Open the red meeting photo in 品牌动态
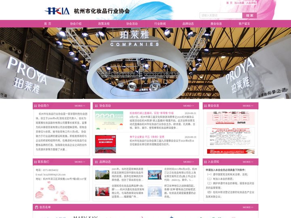 102,191
